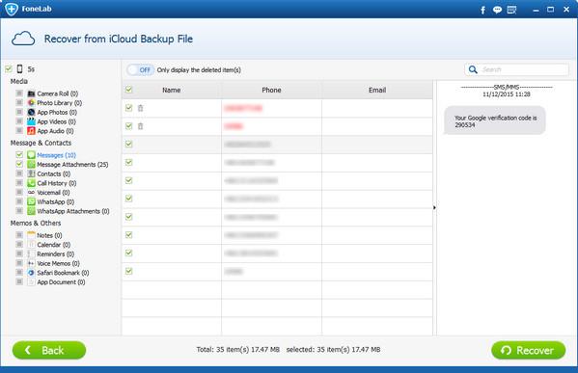Uncheck the third message row checkbox
This screenshot has height=373, width=578.
click(129, 144)
